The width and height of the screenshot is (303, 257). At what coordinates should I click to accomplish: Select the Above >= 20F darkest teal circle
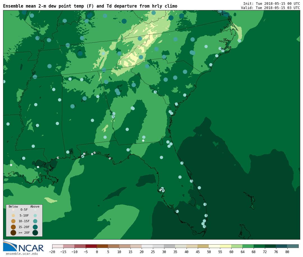[x=35, y=233]
